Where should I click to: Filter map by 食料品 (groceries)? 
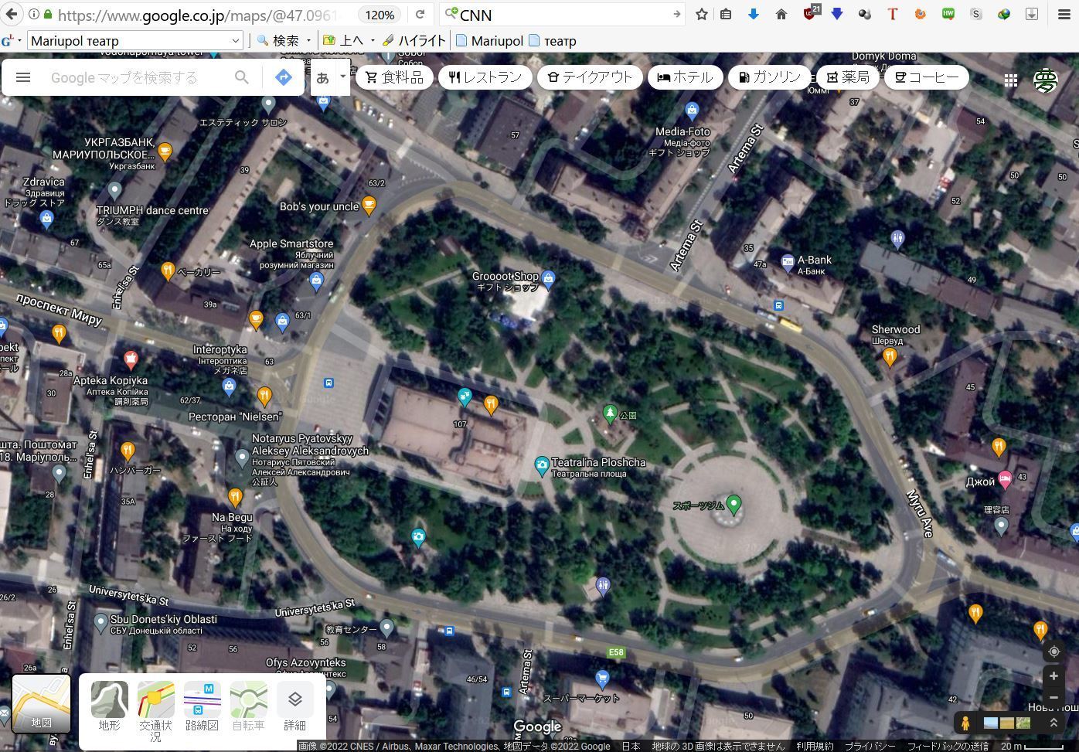[x=394, y=77]
